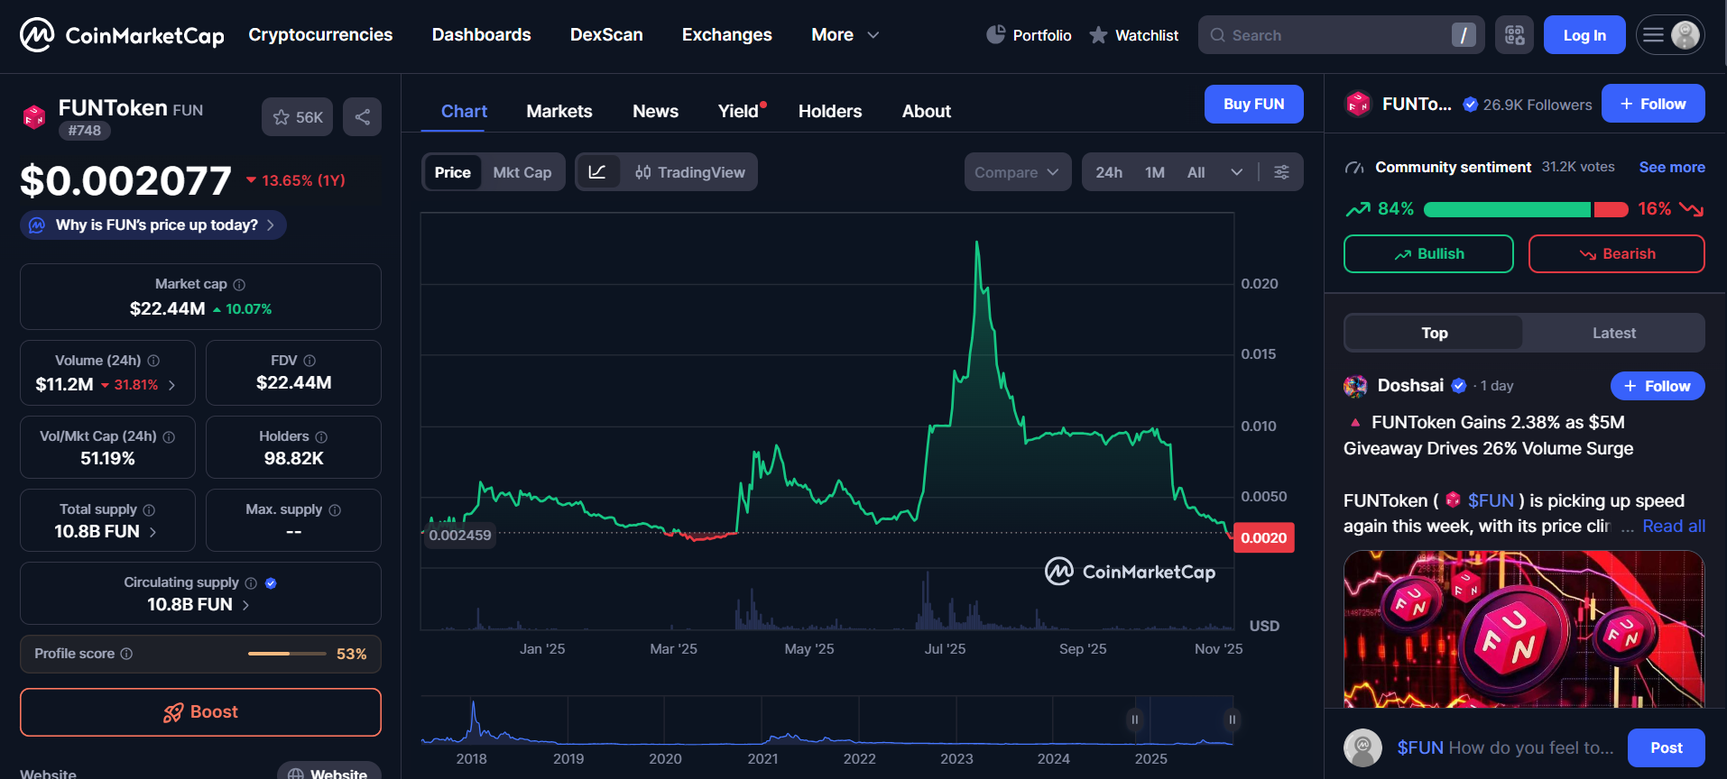Follow Doshsai in the feed
The width and height of the screenshot is (1727, 779).
point(1658,386)
